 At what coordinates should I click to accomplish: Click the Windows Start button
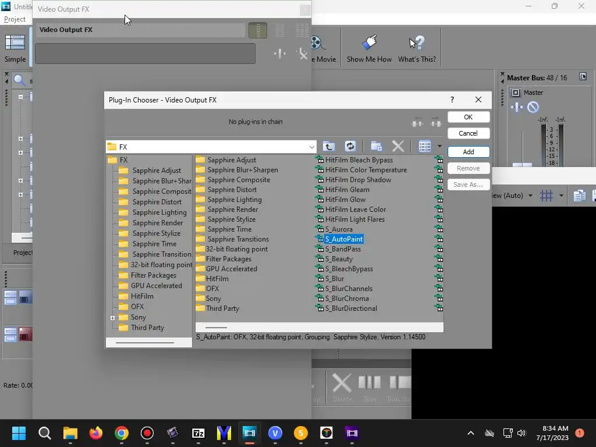pyautogui.click(x=19, y=433)
